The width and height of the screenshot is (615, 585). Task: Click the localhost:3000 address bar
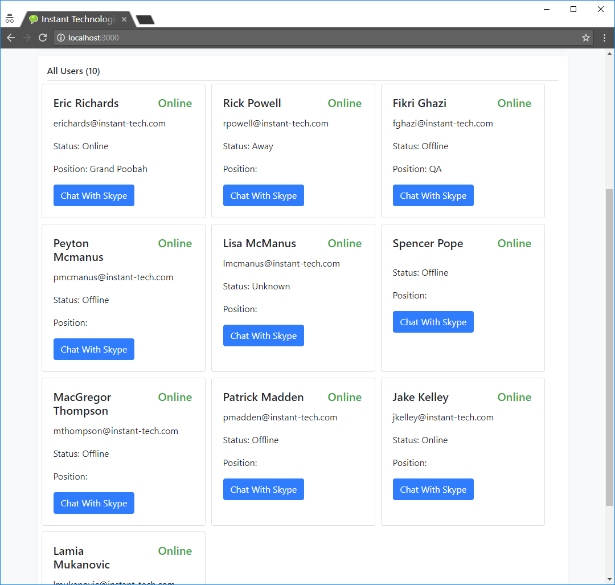pos(319,38)
